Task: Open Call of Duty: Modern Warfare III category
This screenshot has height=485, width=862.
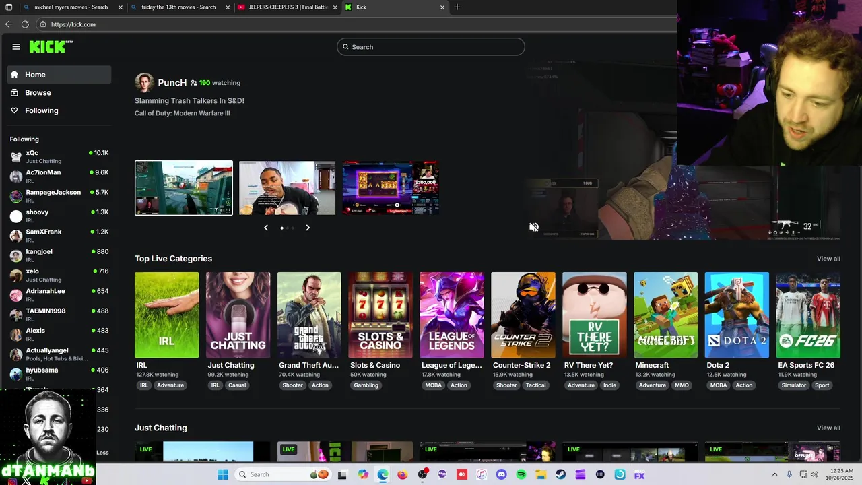Action: 182,113
